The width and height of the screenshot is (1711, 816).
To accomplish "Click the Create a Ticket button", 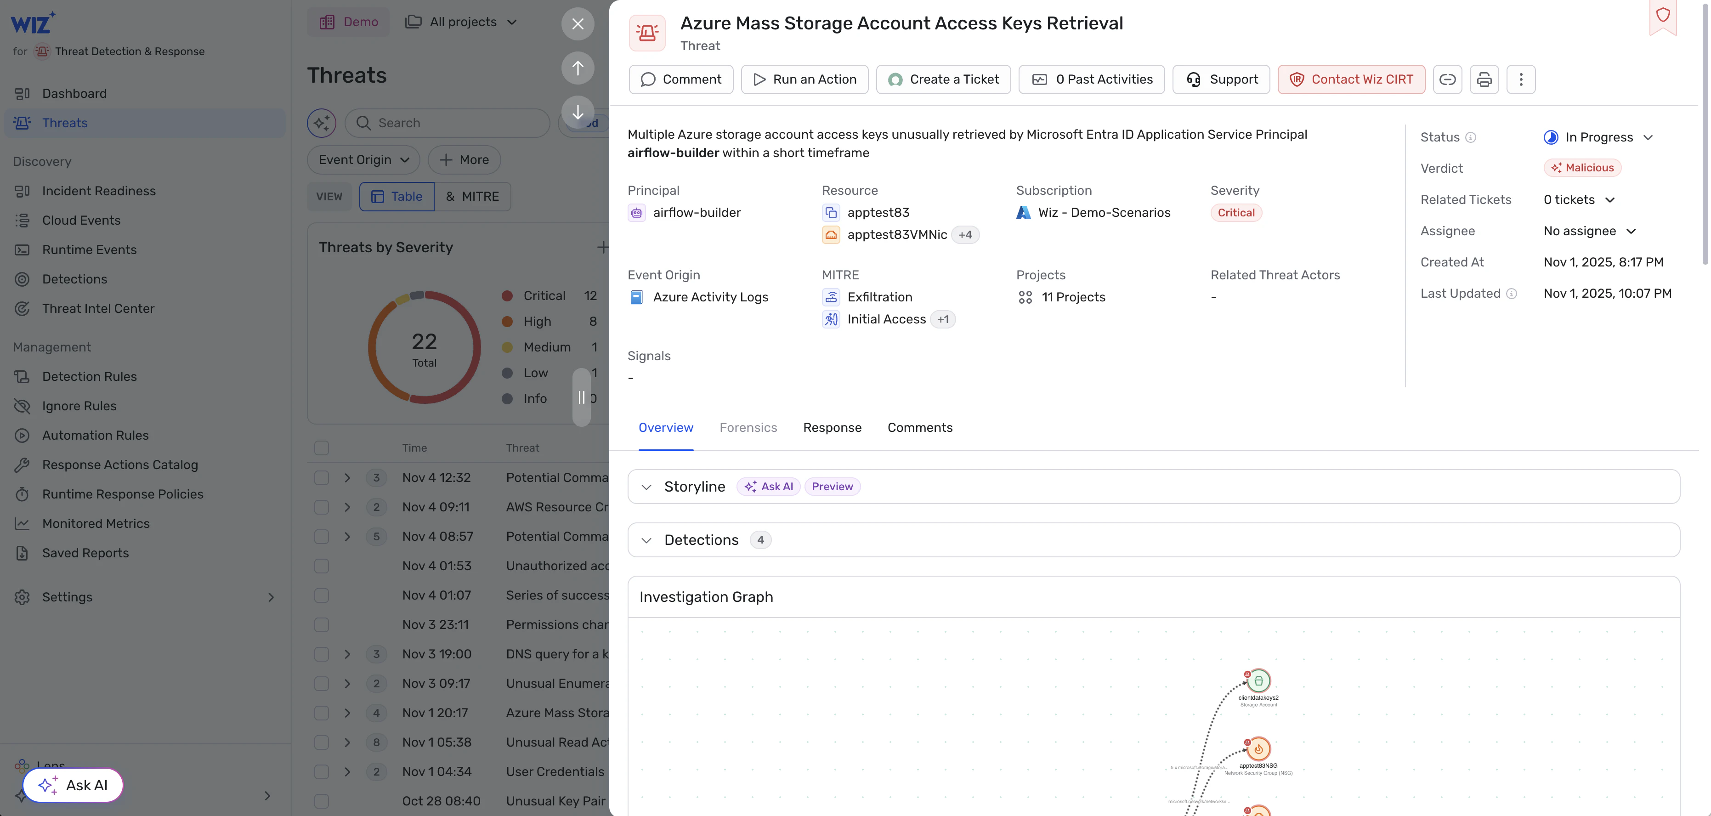I will click(x=943, y=79).
